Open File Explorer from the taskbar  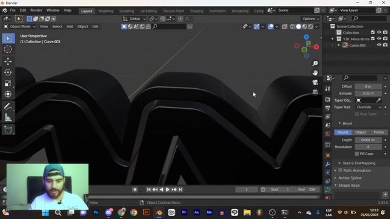[247, 212]
